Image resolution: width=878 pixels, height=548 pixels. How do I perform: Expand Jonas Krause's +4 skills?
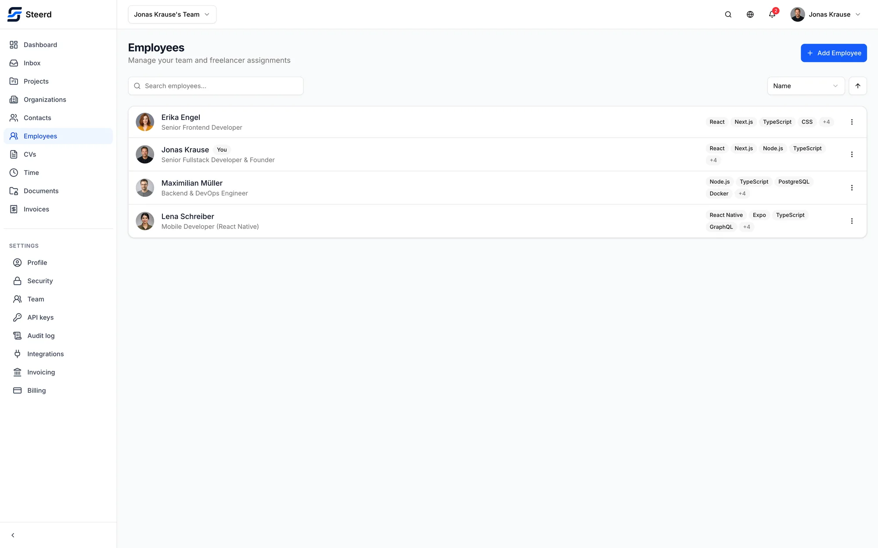pos(713,160)
